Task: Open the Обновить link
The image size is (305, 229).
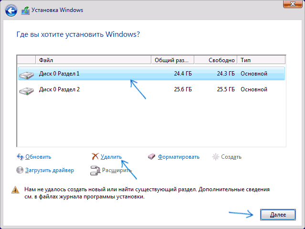Action: point(38,157)
